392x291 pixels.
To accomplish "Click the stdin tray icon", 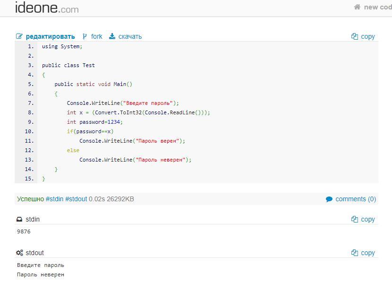I will [x=19, y=219].
